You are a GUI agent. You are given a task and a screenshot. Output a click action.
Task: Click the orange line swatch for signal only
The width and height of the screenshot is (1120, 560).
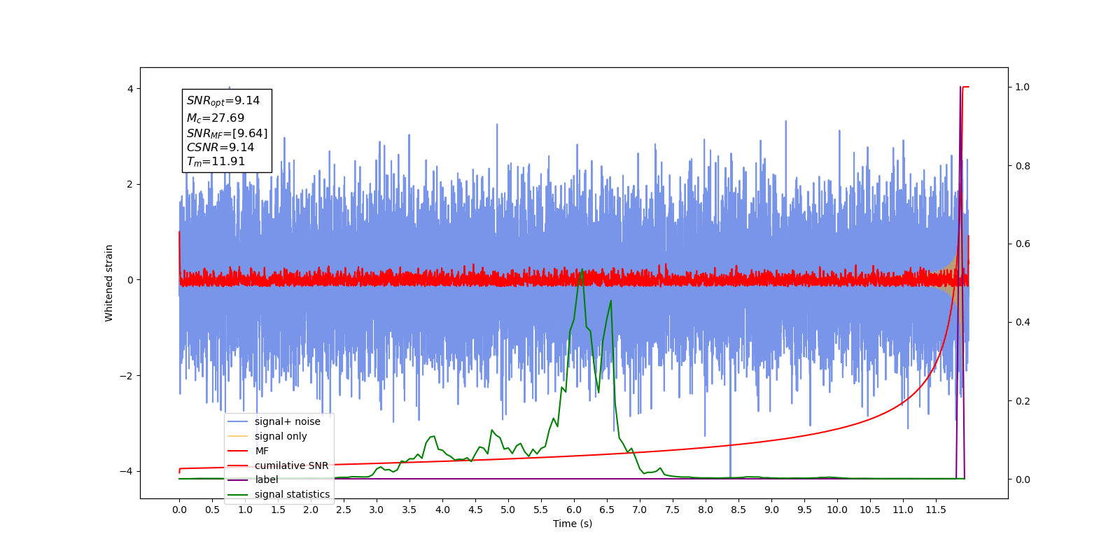pos(238,436)
